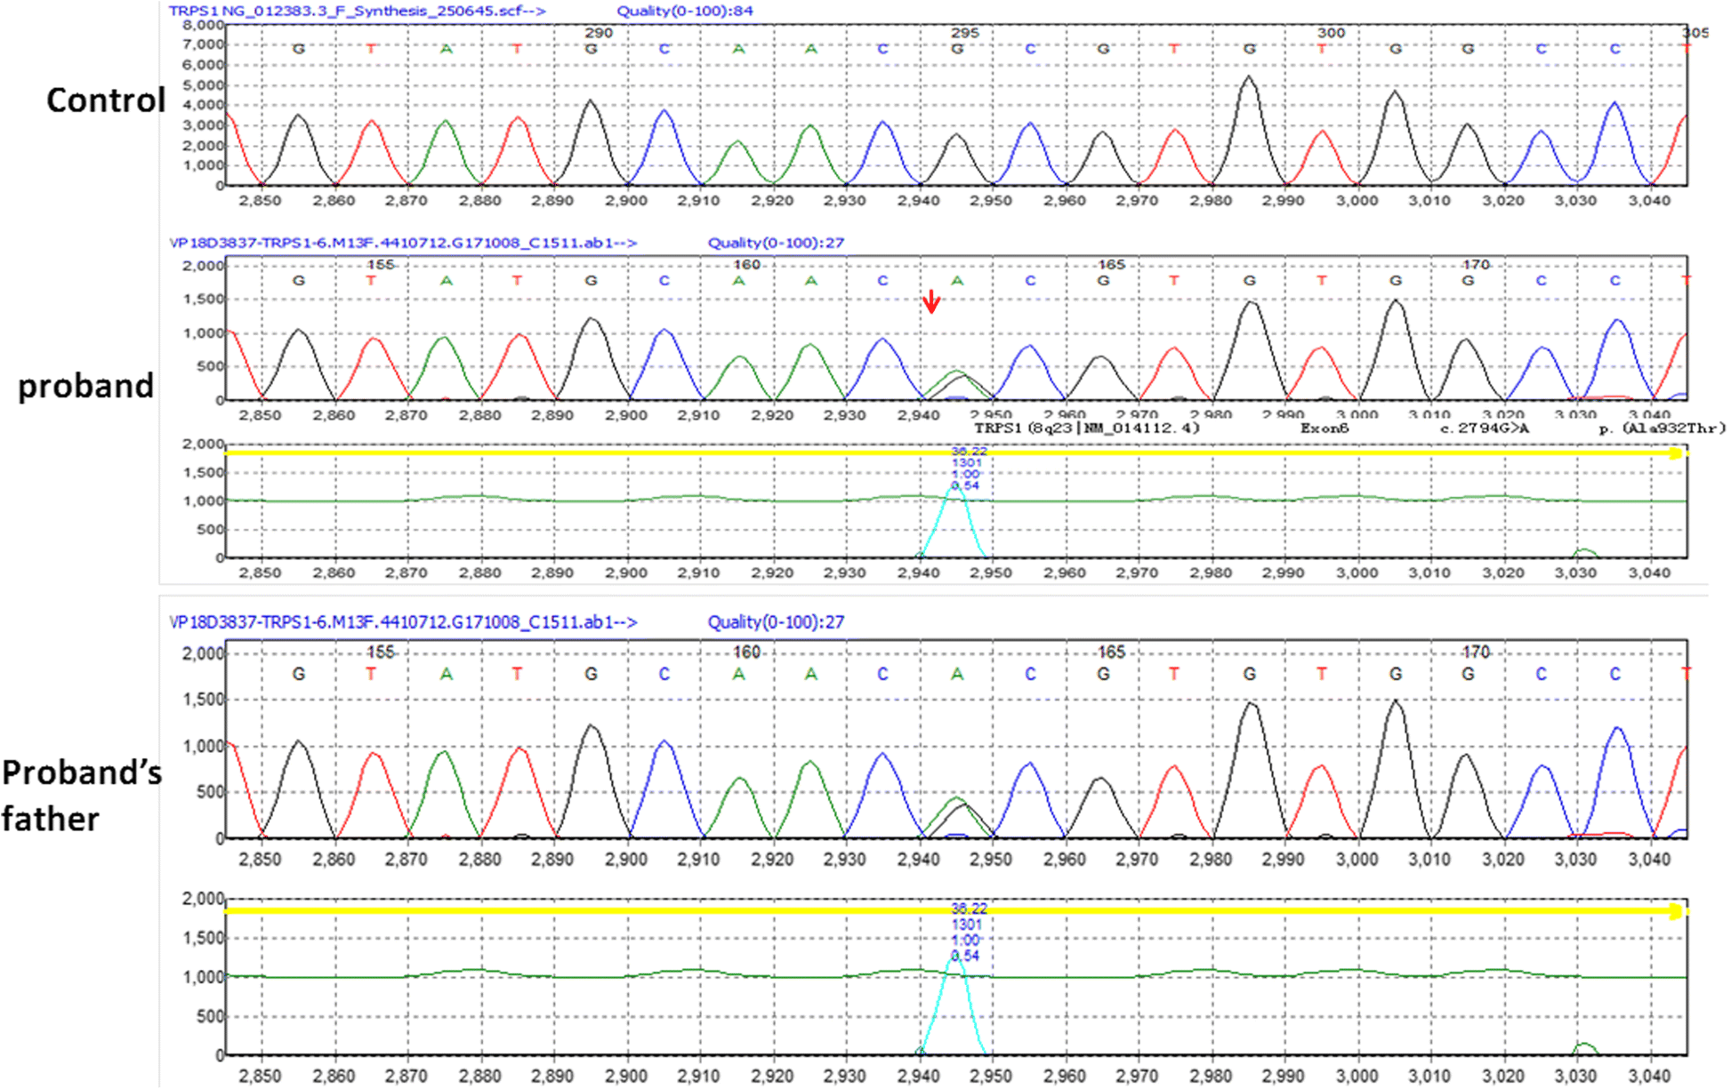1731x1089 pixels.
Task: Select Quality(0-100):27 above the father's trace
Action: click(776, 622)
